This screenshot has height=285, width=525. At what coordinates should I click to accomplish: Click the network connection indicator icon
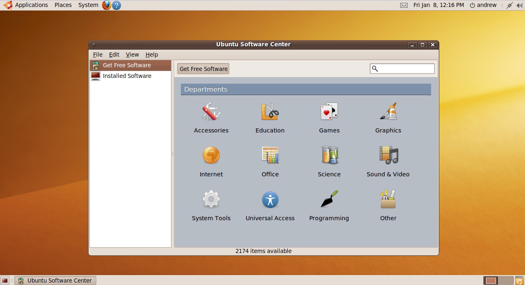click(509, 5)
